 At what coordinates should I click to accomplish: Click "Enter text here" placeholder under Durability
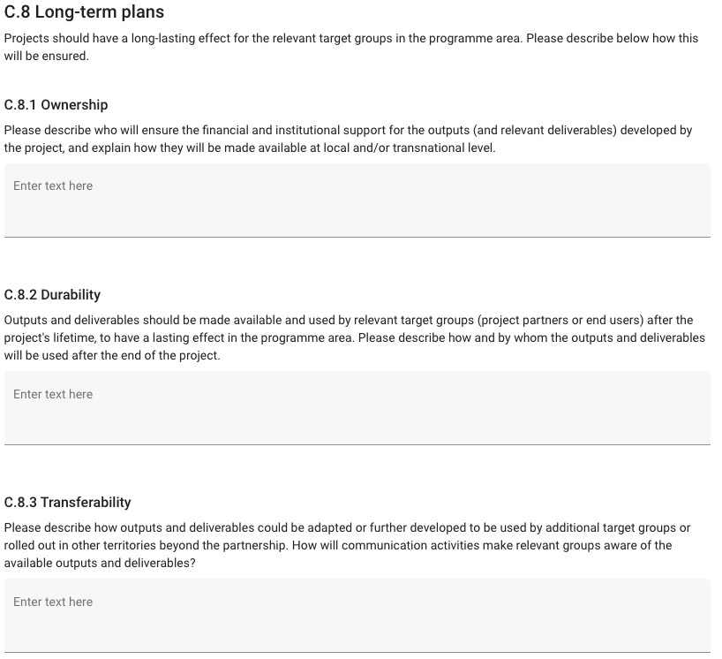point(53,395)
